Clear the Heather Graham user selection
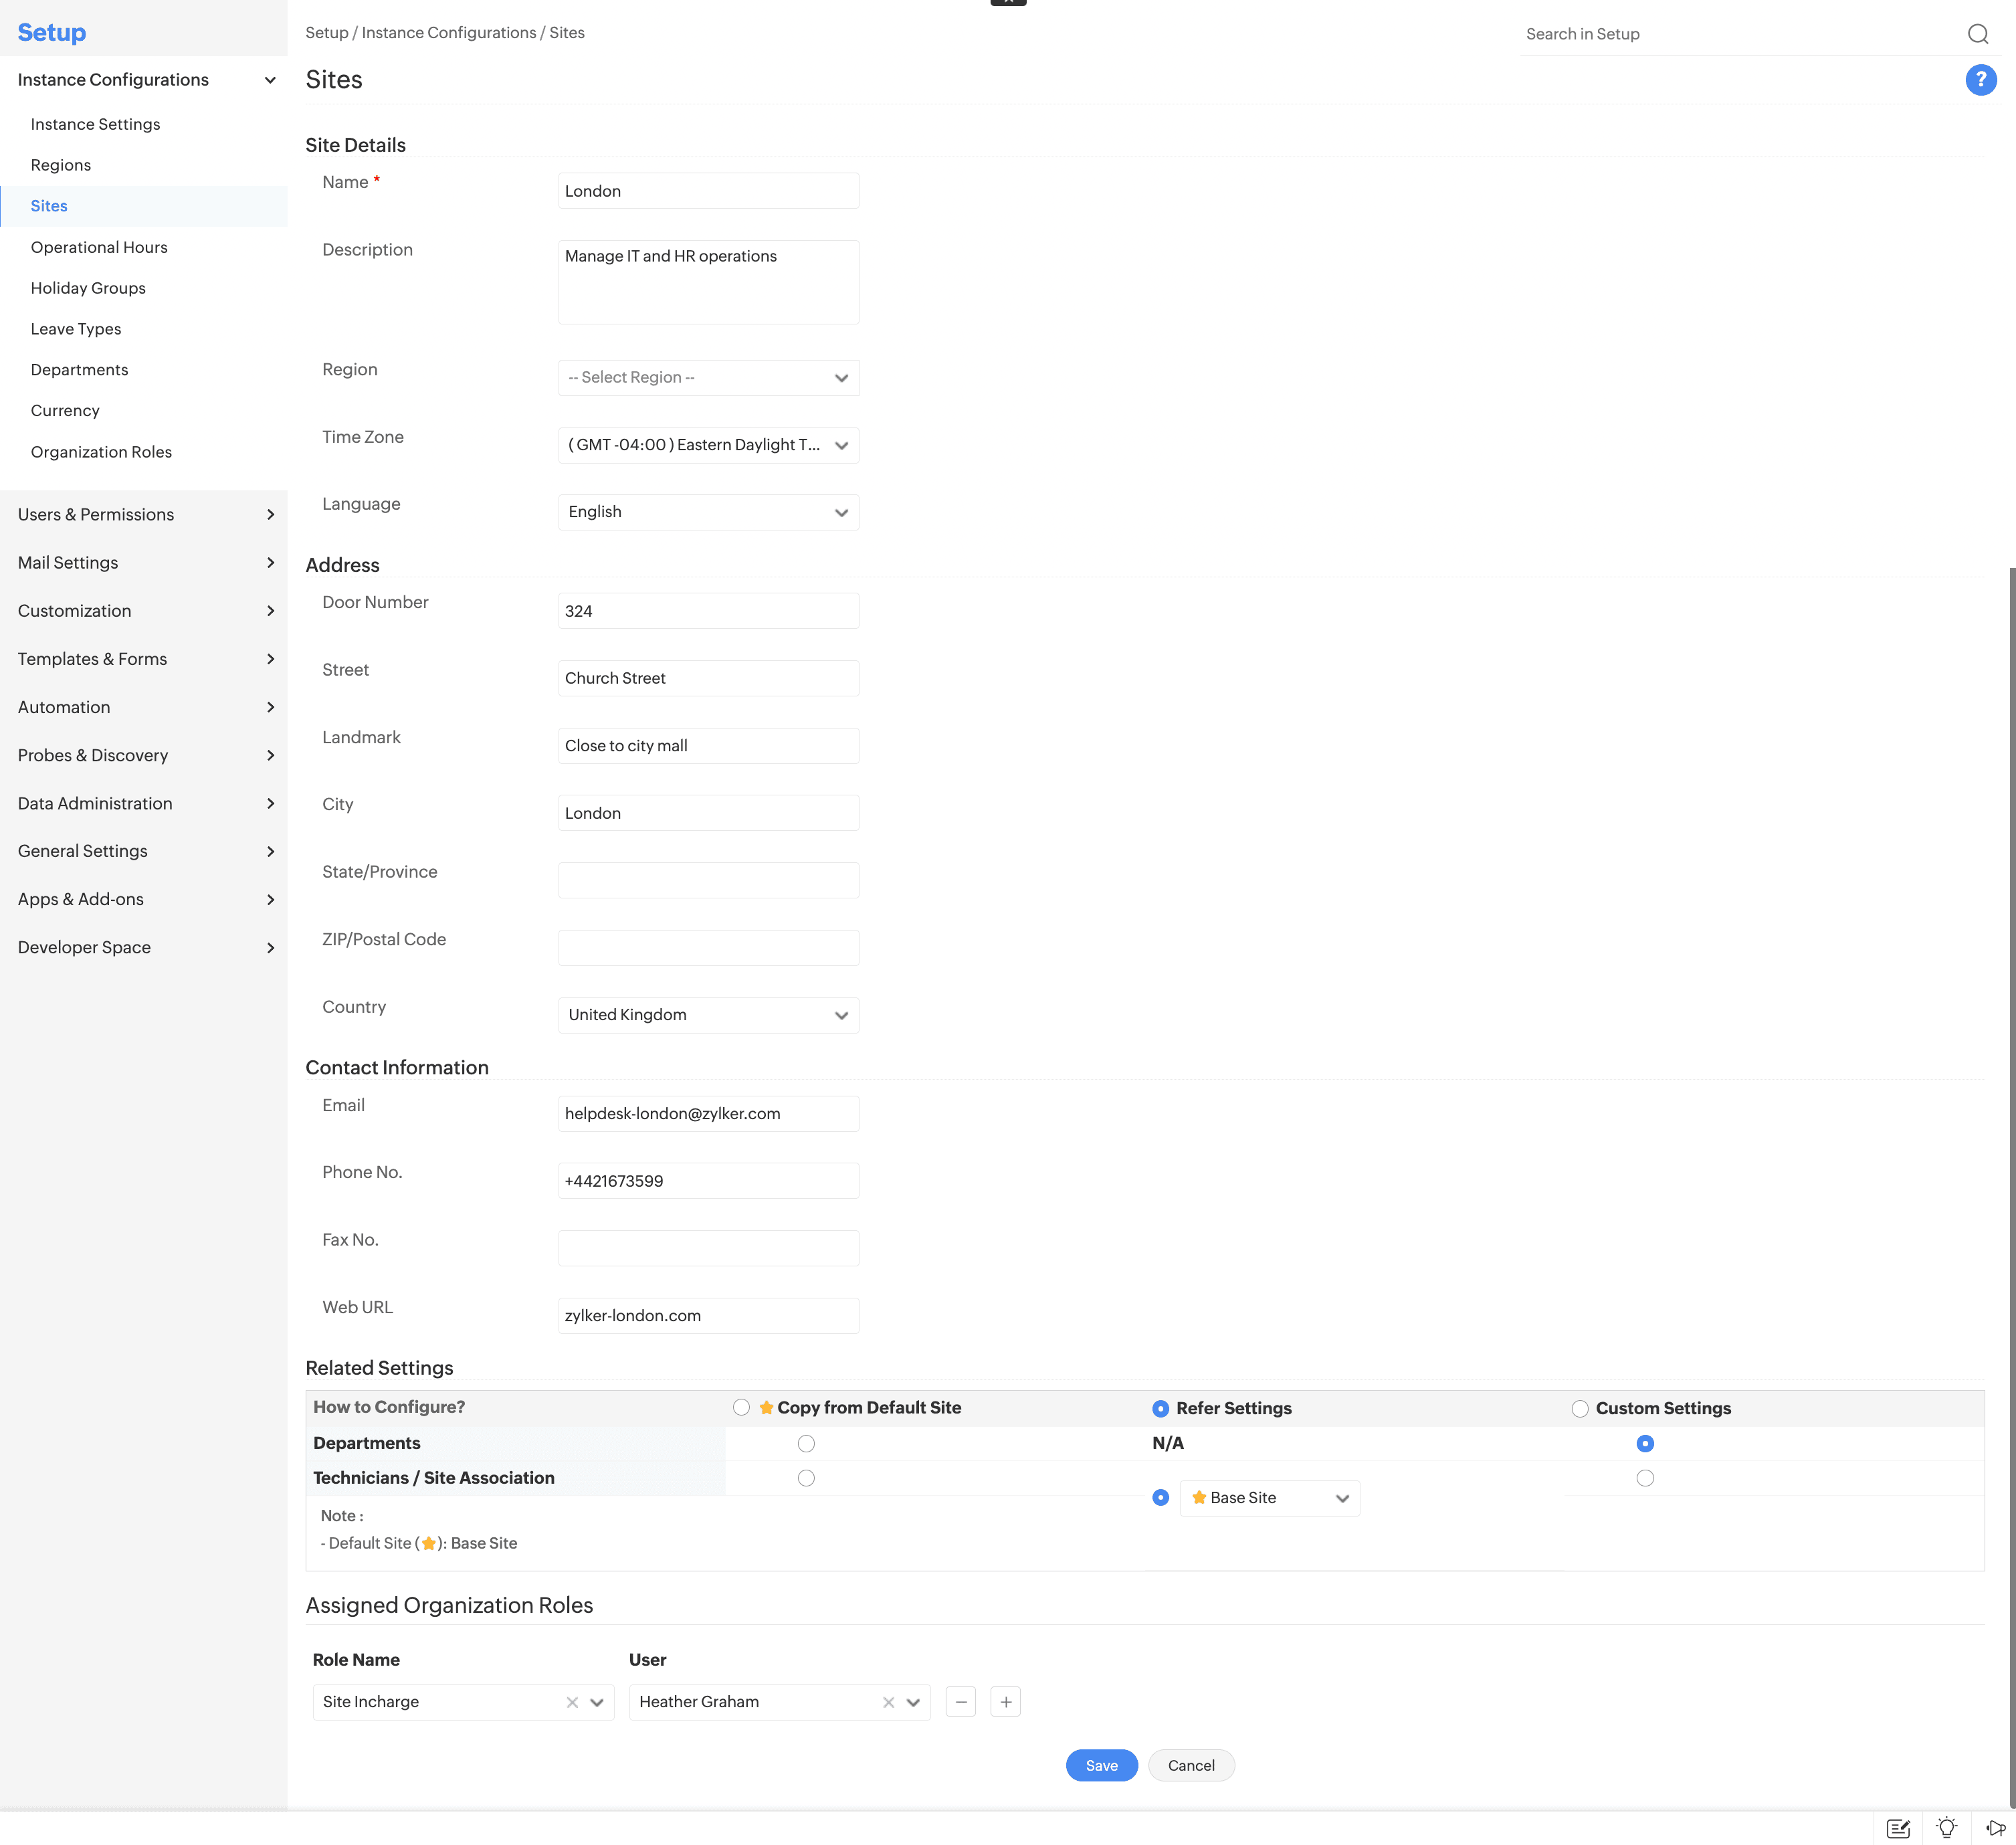 coord(888,1702)
